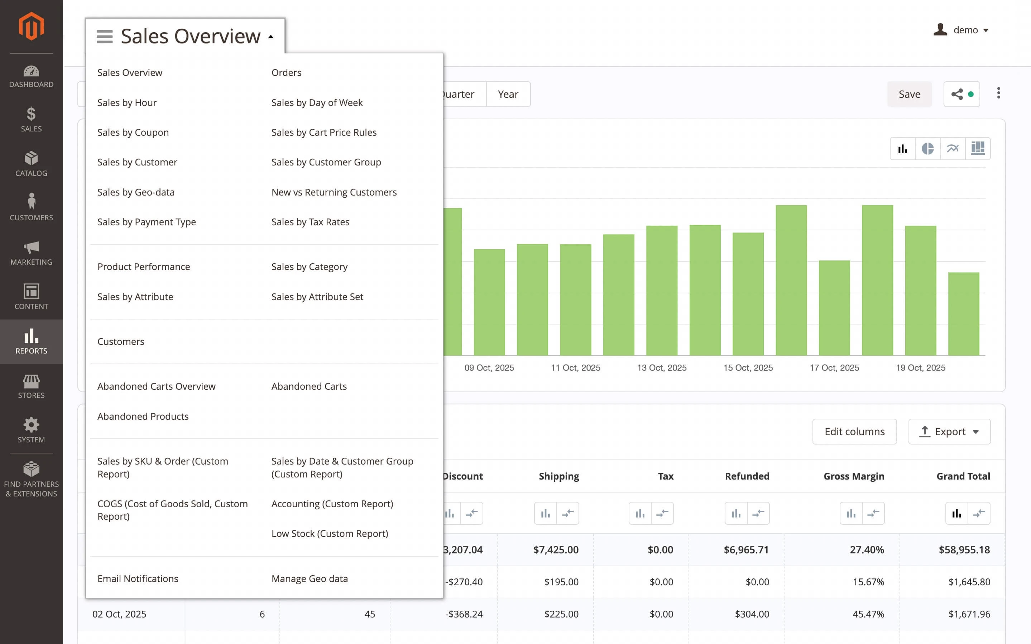
Task: Pin the Shipping column using its arrow toggle
Action: click(x=569, y=513)
